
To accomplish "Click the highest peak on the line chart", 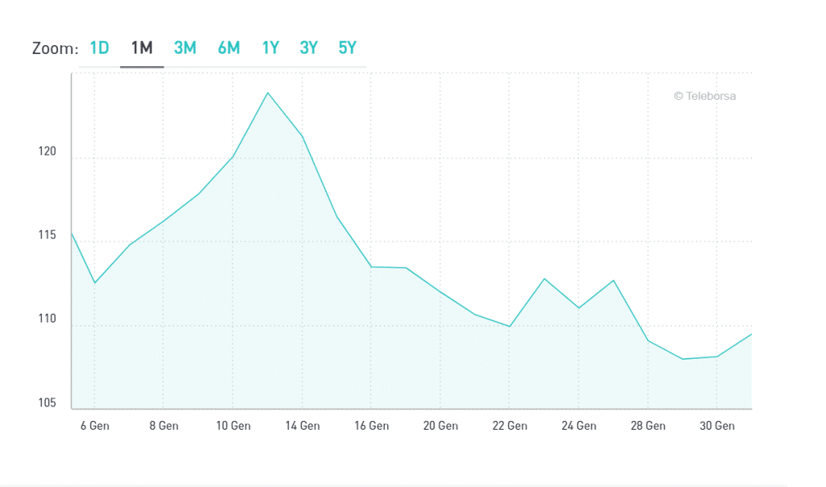I will point(267,93).
